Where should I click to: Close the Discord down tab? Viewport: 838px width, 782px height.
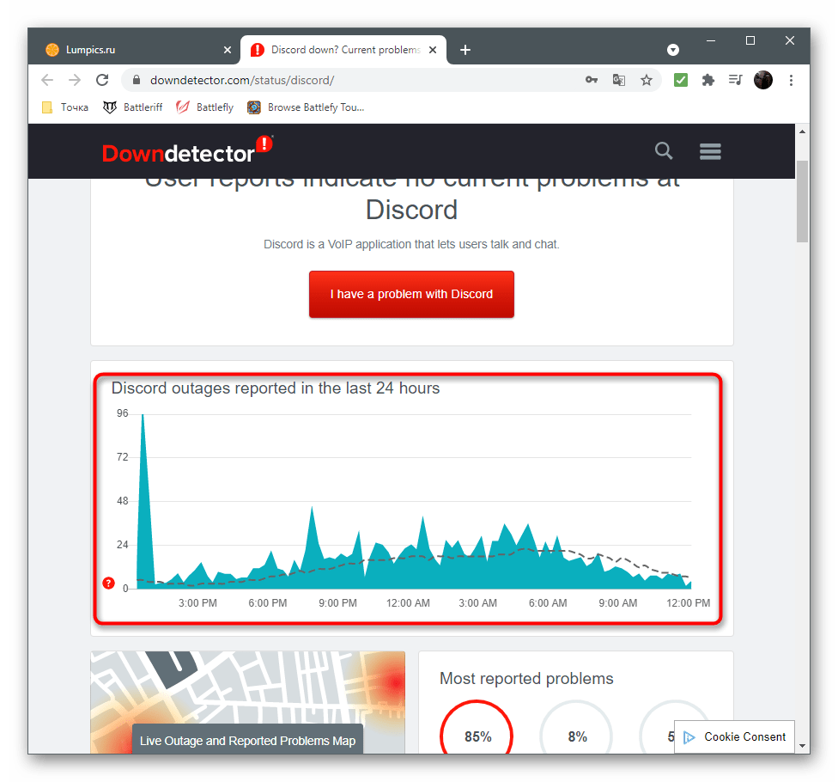tap(433, 50)
